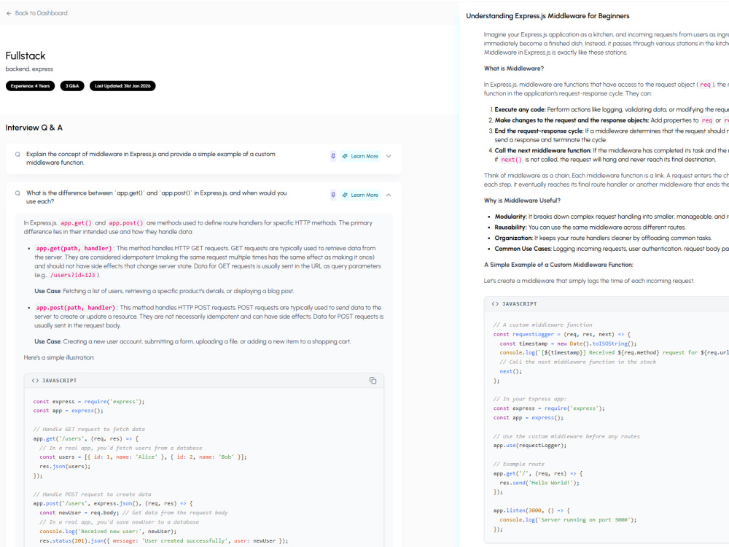729x547 pixels.
Task: Go back via the Back to Dashboard link
Action: (x=36, y=13)
